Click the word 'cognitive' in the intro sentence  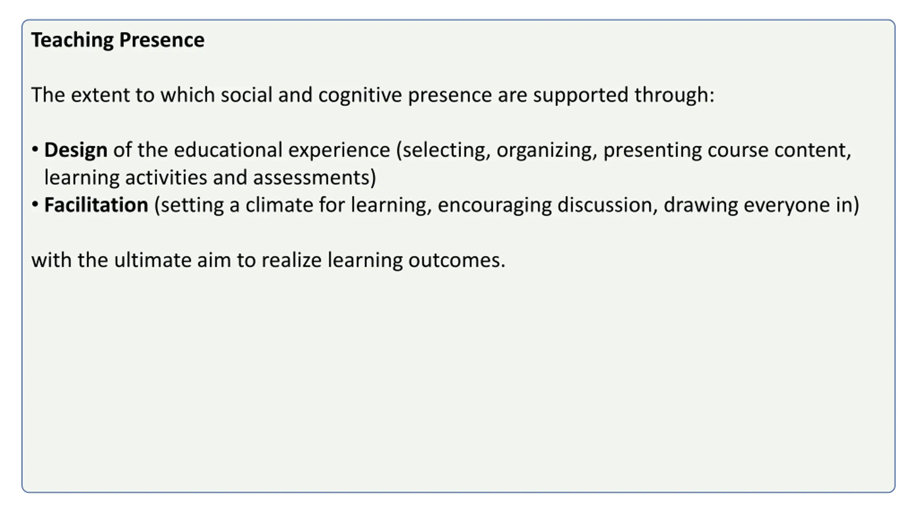[x=360, y=95]
